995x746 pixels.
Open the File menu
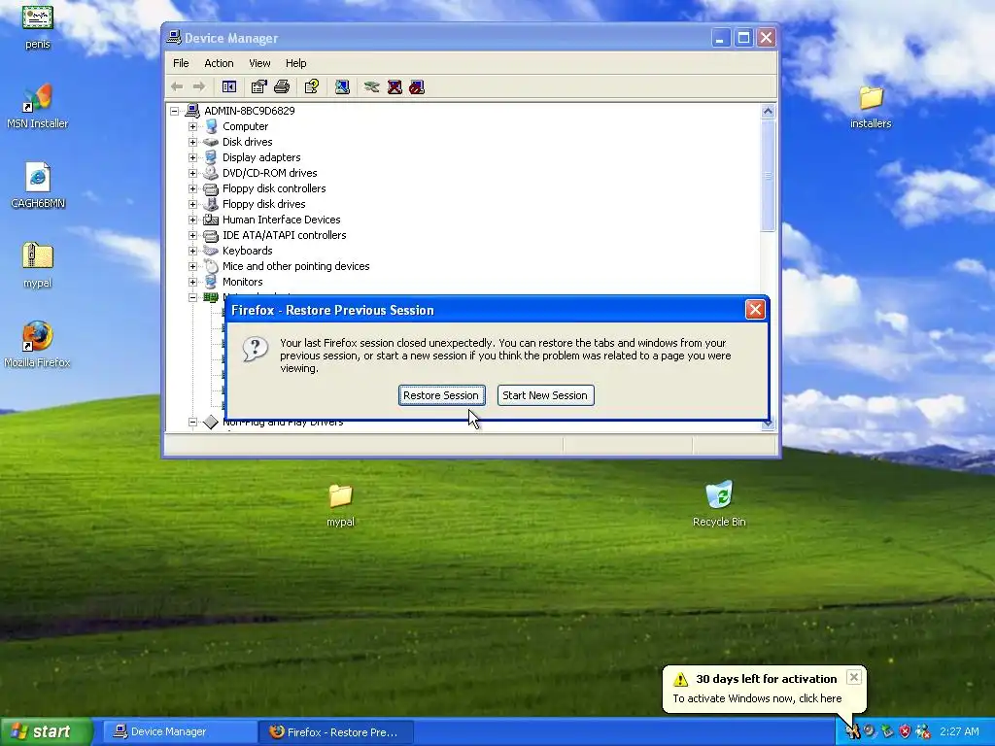click(181, 63)
